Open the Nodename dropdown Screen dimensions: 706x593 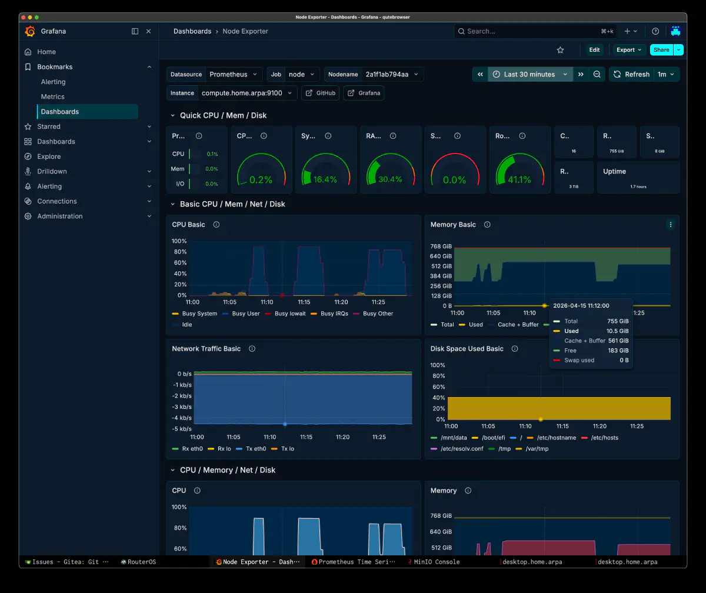coord(392,74)
